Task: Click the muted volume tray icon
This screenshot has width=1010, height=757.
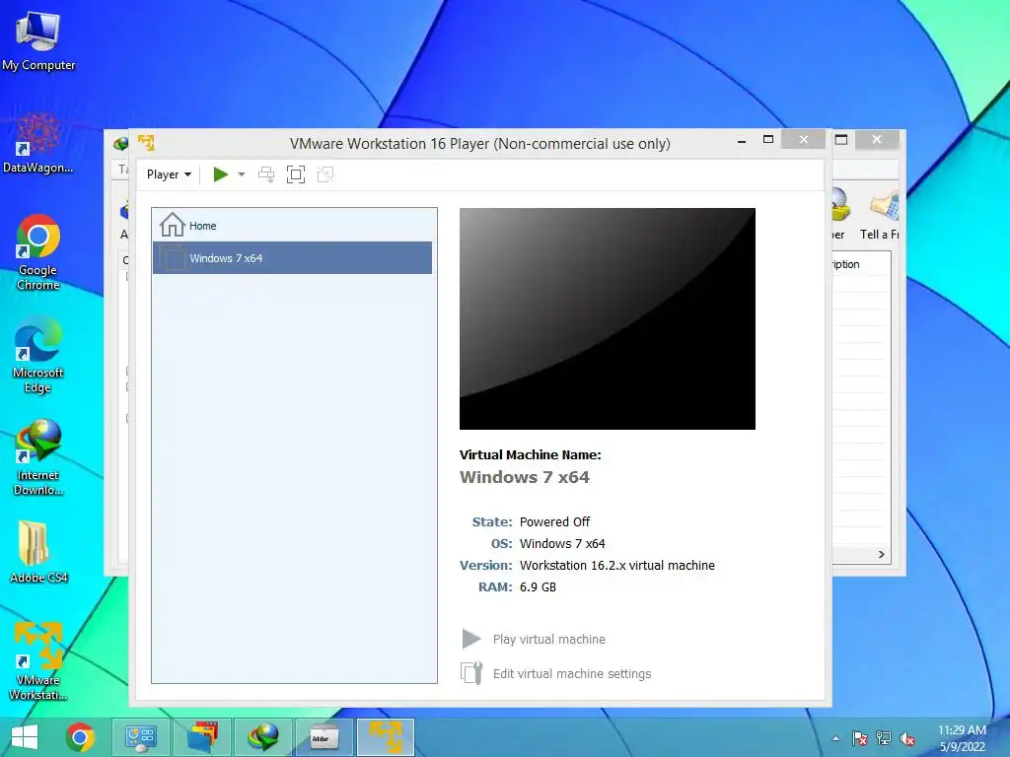Action: pos(907,738)
